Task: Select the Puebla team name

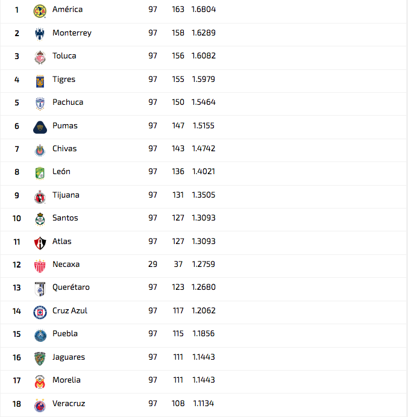Action: (x=65, y=333)
